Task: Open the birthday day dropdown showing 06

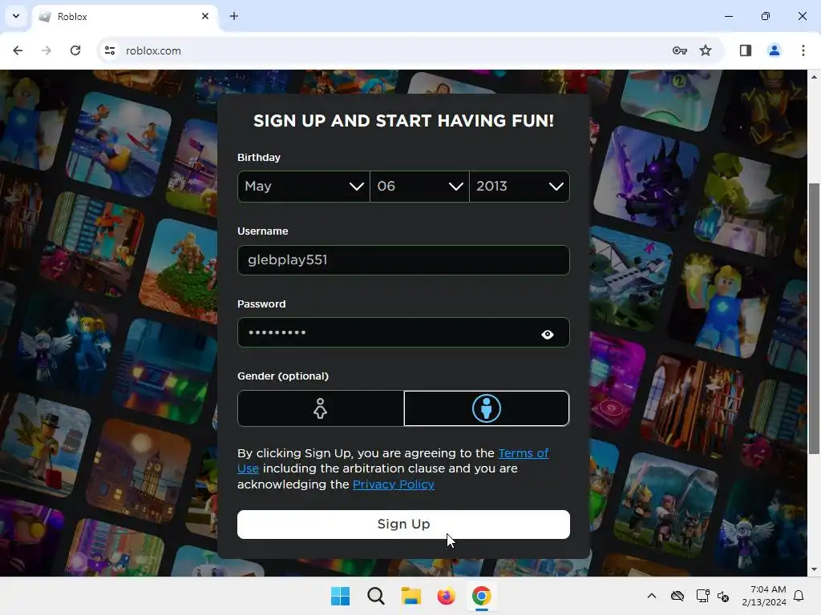Action: click(x=419, y=186)
